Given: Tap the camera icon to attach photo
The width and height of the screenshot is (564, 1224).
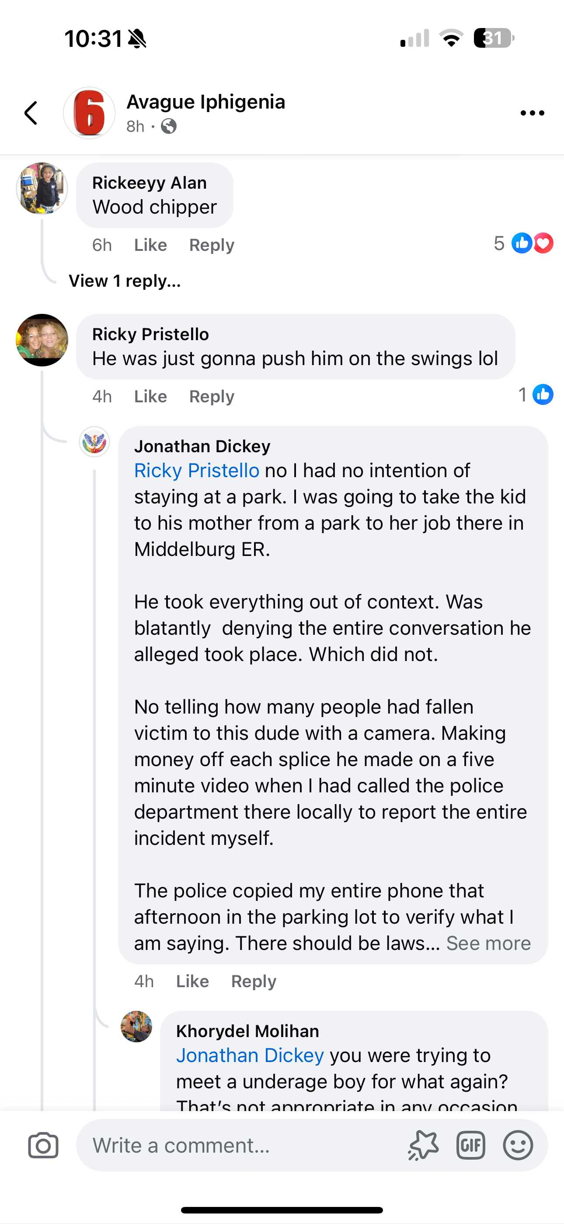Looking at the screenshot, I should coord(43,1145).
